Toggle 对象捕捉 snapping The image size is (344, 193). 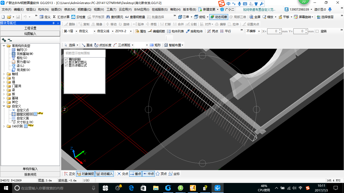click(x=85, y=174)
